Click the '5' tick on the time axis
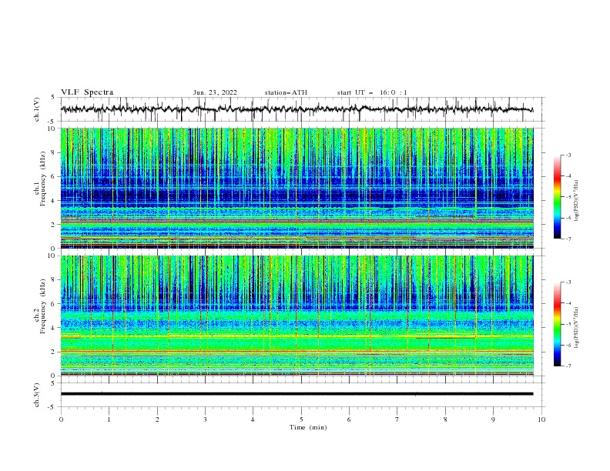The image size is (610, 471). point(301,419)
